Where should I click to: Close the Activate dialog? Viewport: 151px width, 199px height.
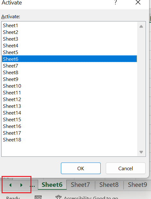[138, 2]
